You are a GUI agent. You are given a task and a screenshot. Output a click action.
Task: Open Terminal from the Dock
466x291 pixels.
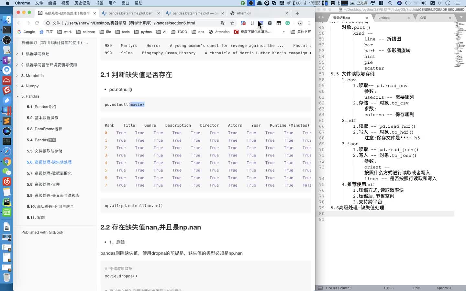(7, 30)
